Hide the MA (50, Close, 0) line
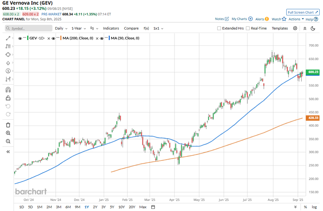Screen dimensions: 323x211 coord(102,38)
